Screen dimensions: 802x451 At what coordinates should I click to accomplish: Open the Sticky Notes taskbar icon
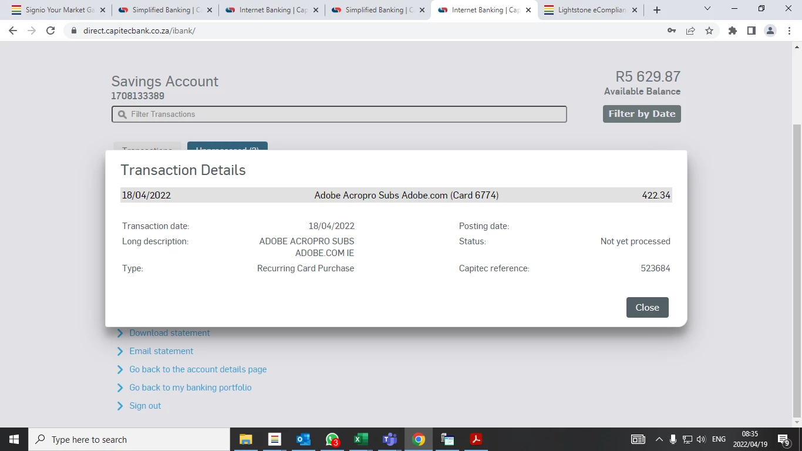[x=274, y=439]
